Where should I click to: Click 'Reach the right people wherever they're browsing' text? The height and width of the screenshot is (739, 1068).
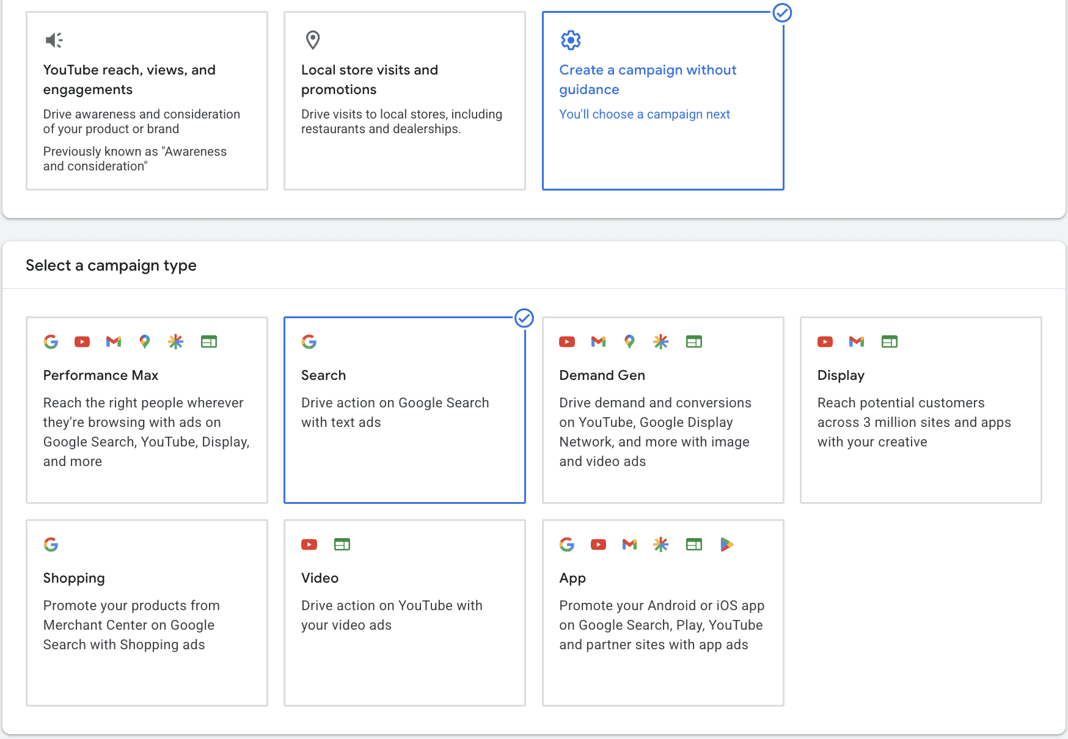pos(146,432)
